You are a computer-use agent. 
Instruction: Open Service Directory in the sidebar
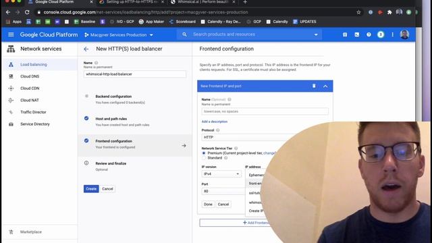pyautogui.click(x=35, y=124)
